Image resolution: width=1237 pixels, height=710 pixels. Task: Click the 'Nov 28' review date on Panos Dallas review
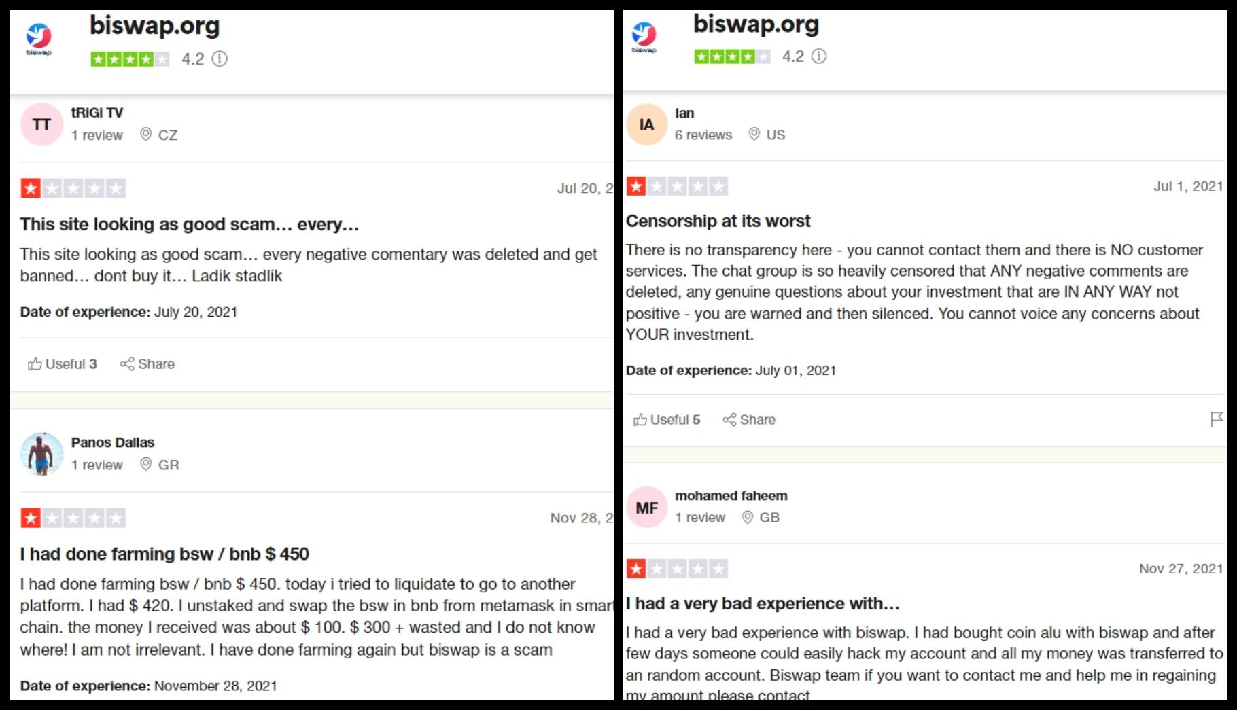(x=582, y=518)
